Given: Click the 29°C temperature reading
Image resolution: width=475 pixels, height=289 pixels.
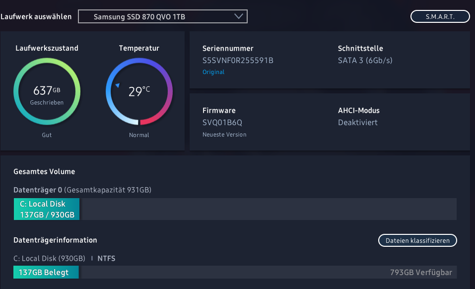Looking at the screenshot, I should pyautogui.click(x=139, y=91).
